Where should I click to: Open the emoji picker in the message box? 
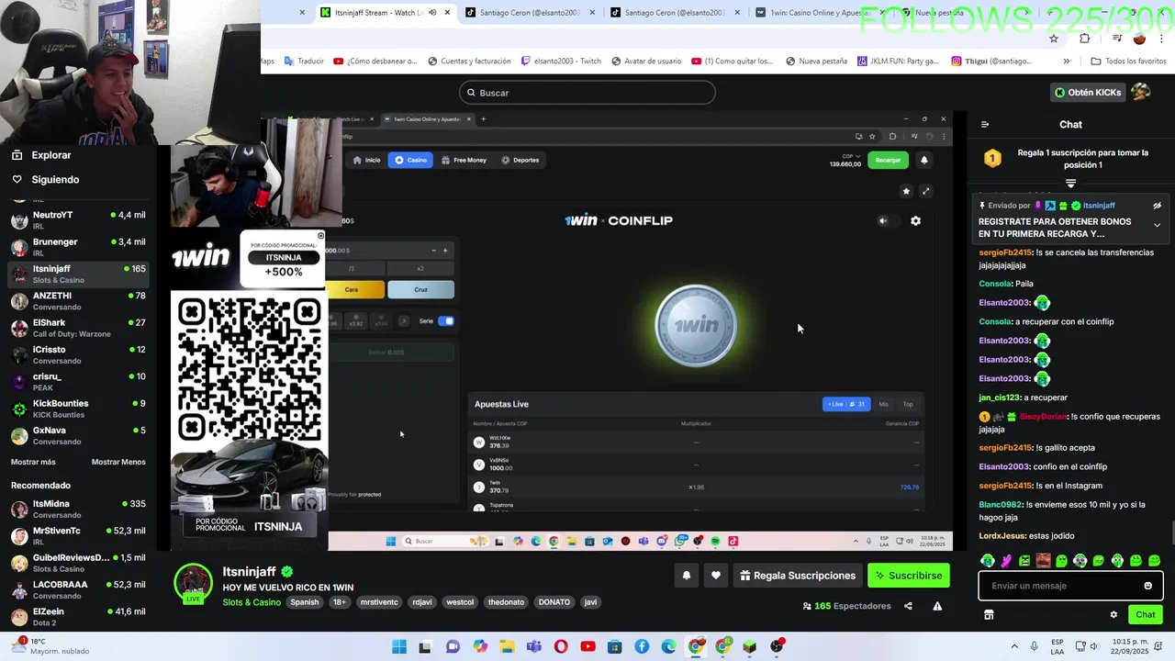click(x=1147, y=586)
